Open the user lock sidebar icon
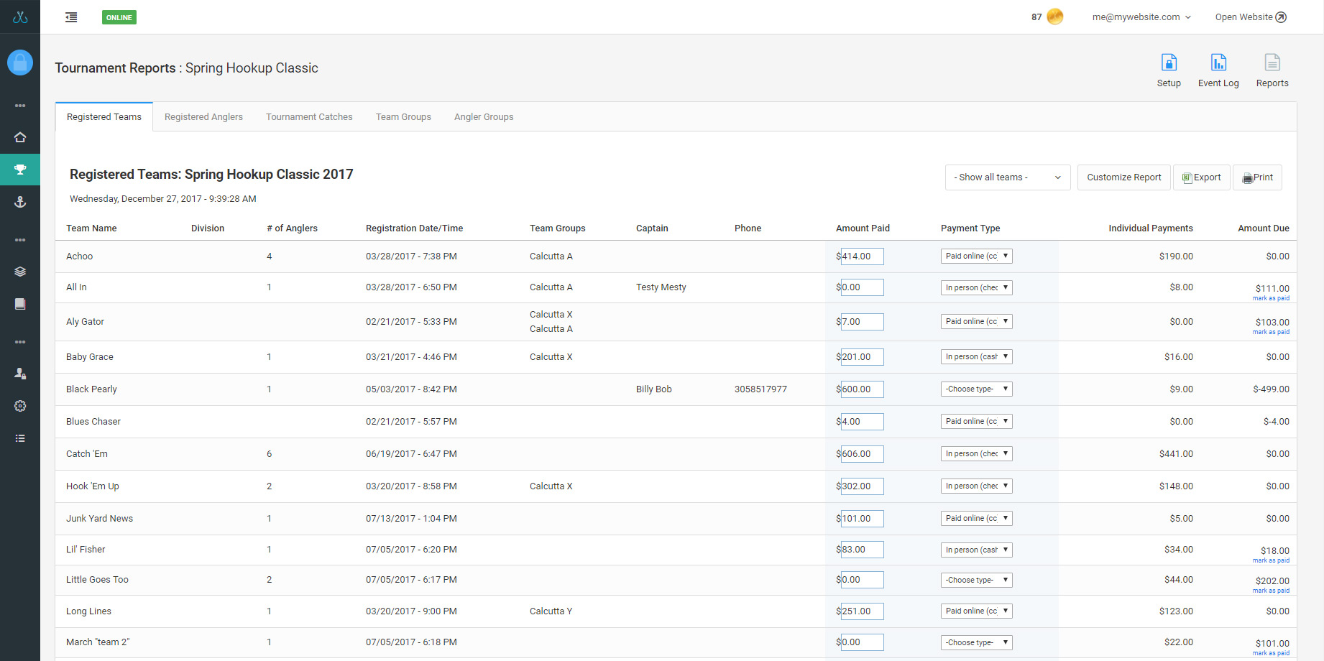Screen dimensions: 1324x661 click(20, 374)
